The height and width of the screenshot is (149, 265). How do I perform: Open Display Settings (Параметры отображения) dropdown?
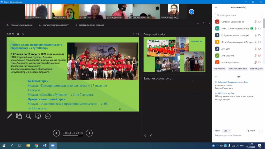tap(54, 25)
